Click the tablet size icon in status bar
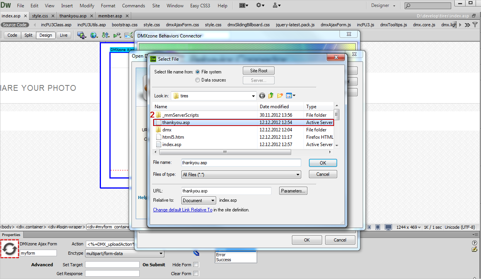The height and width of the screenshot is (279, 481). pyautogui.click(x=379, y=227)
